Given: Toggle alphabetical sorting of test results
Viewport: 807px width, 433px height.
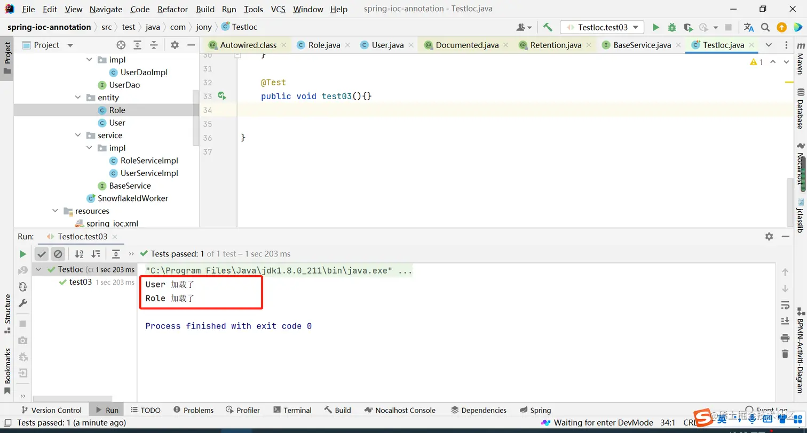Looking at the screenshot, I should (79, 254).
